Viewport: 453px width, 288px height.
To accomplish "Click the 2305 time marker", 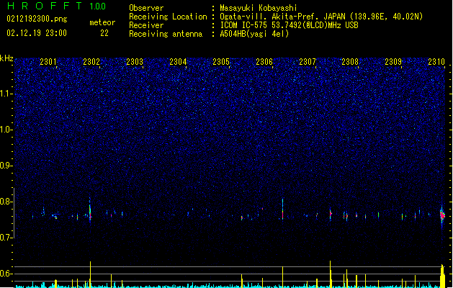I will (221, 61).
